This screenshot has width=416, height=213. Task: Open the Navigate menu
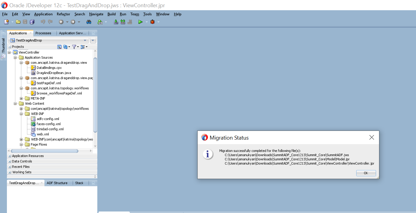point(96,14)
